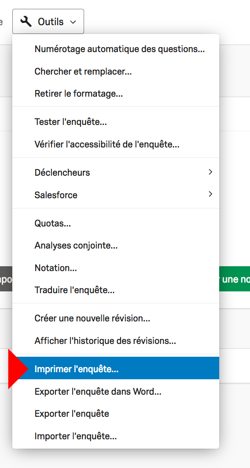Viewport: 250px width, 468px height.
Task: Collapse the Outils dropdown chevron
Action: pos(73,22)
